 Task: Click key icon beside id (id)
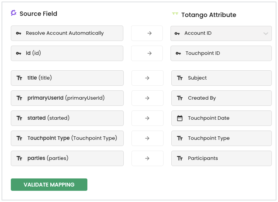[19, 53]
